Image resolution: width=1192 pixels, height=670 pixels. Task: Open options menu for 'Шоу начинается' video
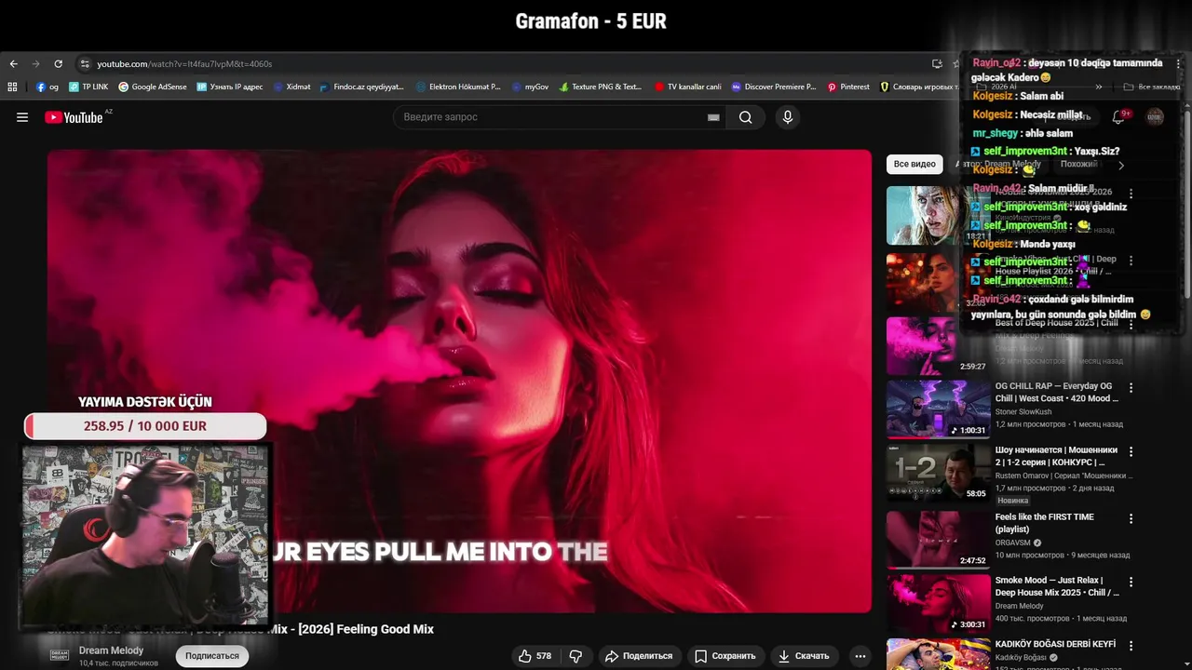pyautogui.click(x=1131, y=451)
